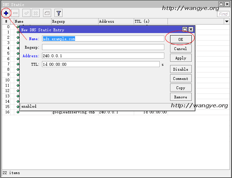Click row number 7 in the list

(x=8, y=64)
